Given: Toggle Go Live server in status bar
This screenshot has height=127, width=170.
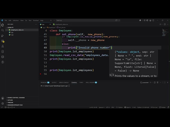Looking at the screenshot, I should pos(154,107).
